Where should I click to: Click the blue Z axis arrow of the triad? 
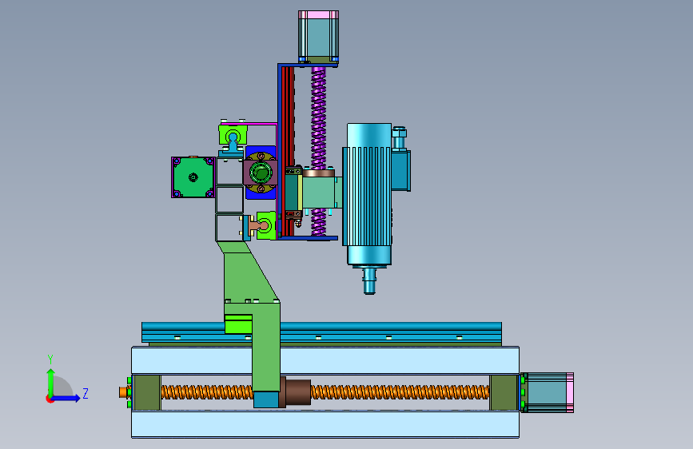coord(66,398)
